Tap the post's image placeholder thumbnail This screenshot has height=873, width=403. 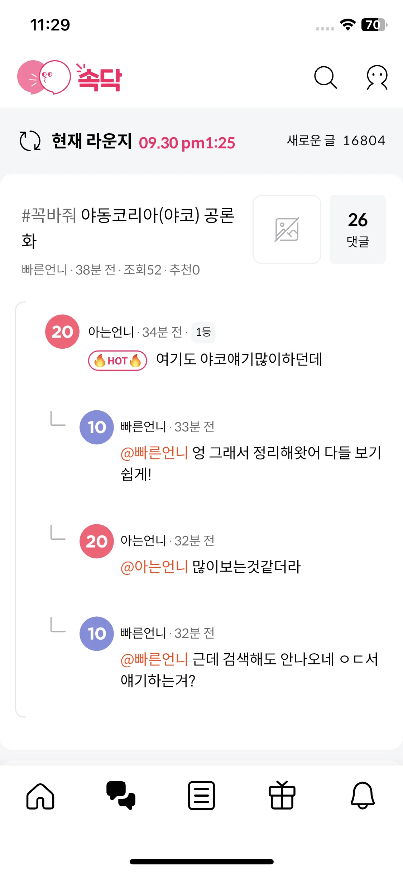pyautogui.click(x=287, y=229)
